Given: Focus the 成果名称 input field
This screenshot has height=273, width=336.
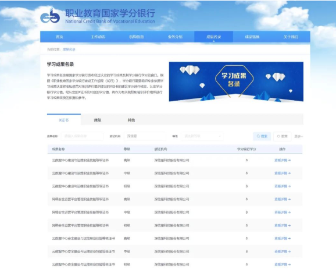Looking at the screenshot, I should [83, 136].
